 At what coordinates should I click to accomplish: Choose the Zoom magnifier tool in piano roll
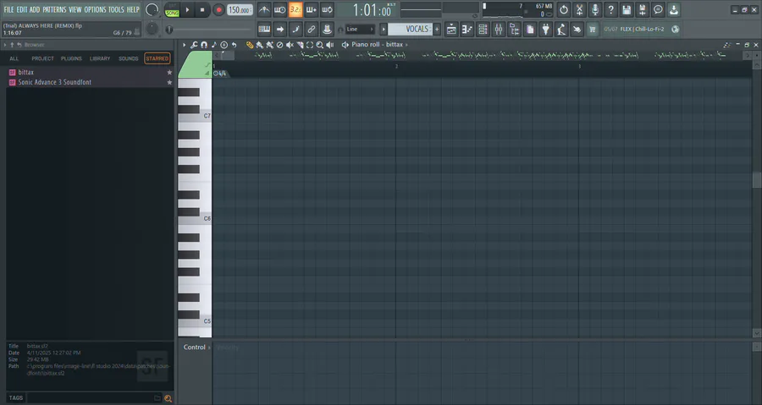click(x=320, y=45)
